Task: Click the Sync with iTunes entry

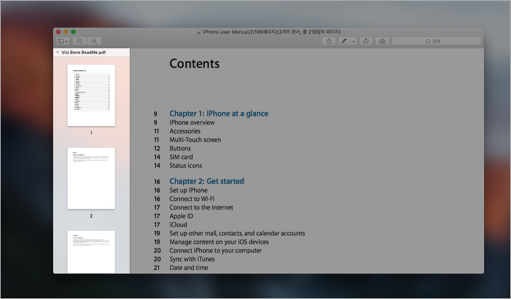Action: (x=192, y=259)
